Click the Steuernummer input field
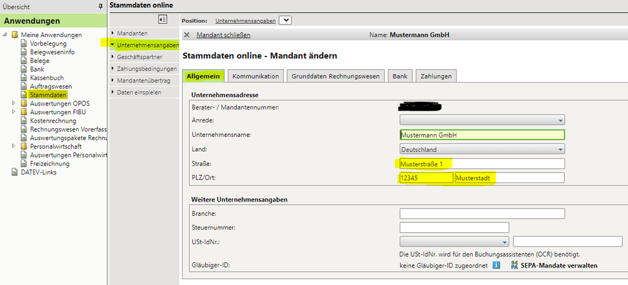628x285 pixels. coord(454,227)
